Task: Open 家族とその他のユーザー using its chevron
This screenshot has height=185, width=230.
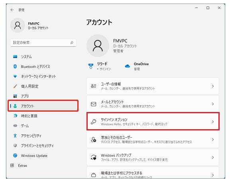Action: tap(213, 140)
